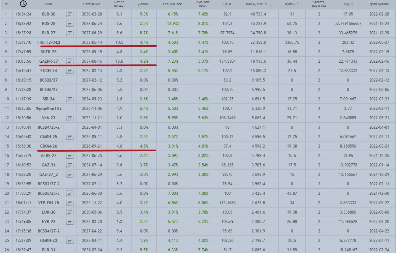Click coupon date 2022-06-06 for BCS06/27

click(379, 90)
